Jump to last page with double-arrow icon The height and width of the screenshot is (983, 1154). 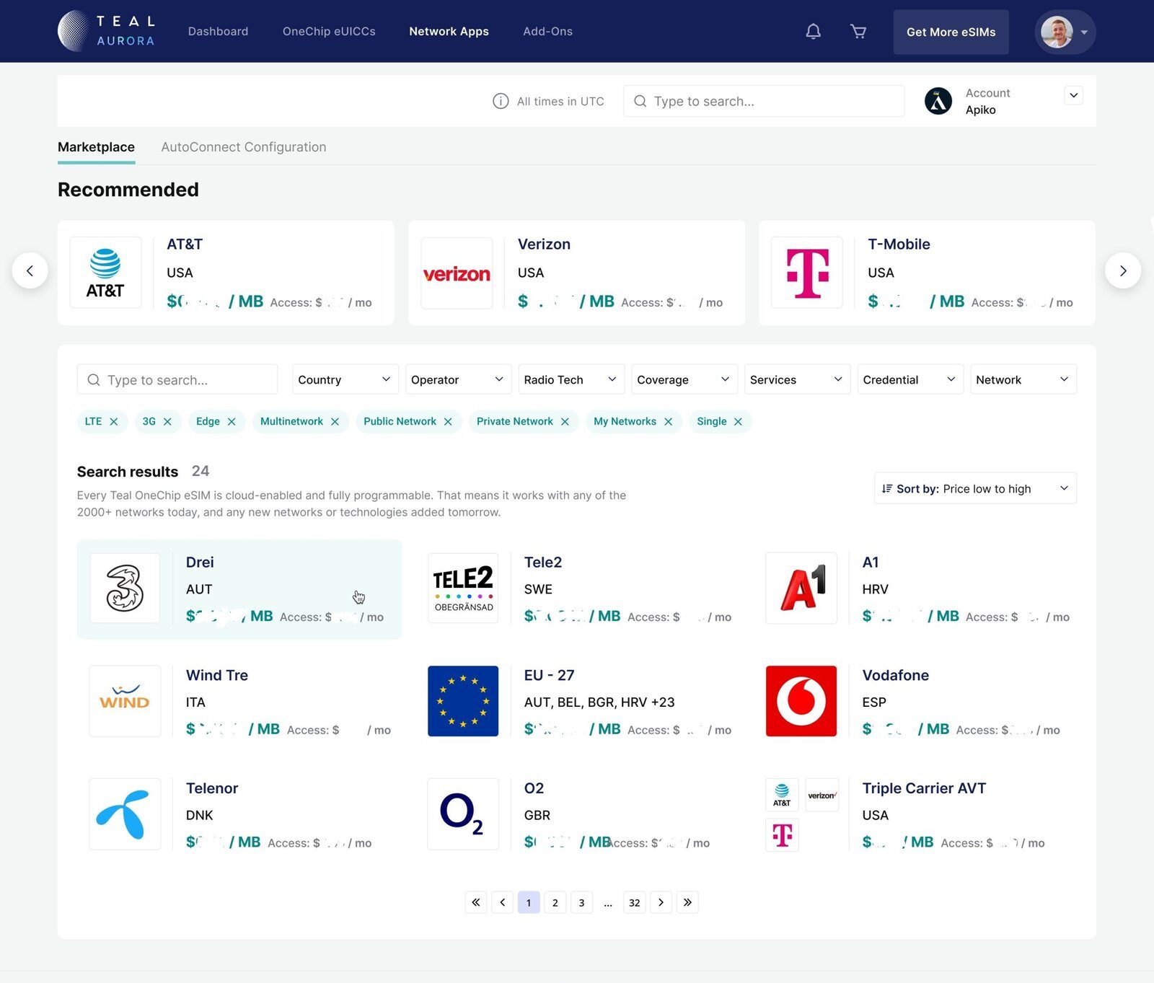point(687,902)
